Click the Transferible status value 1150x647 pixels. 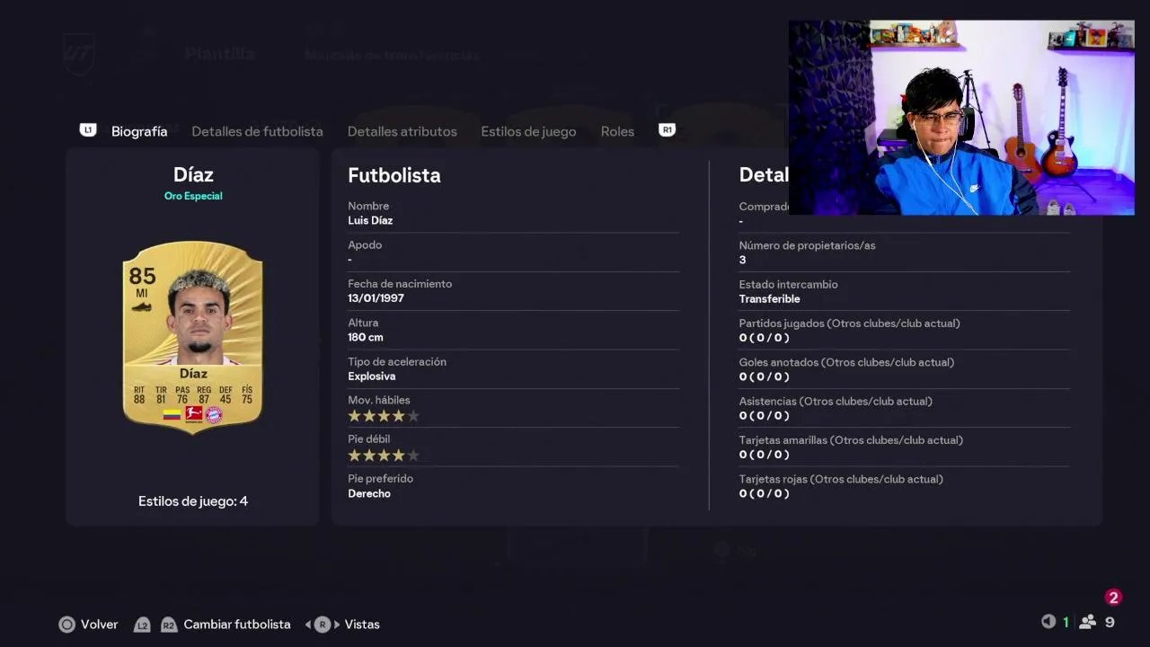click(769, 299)
